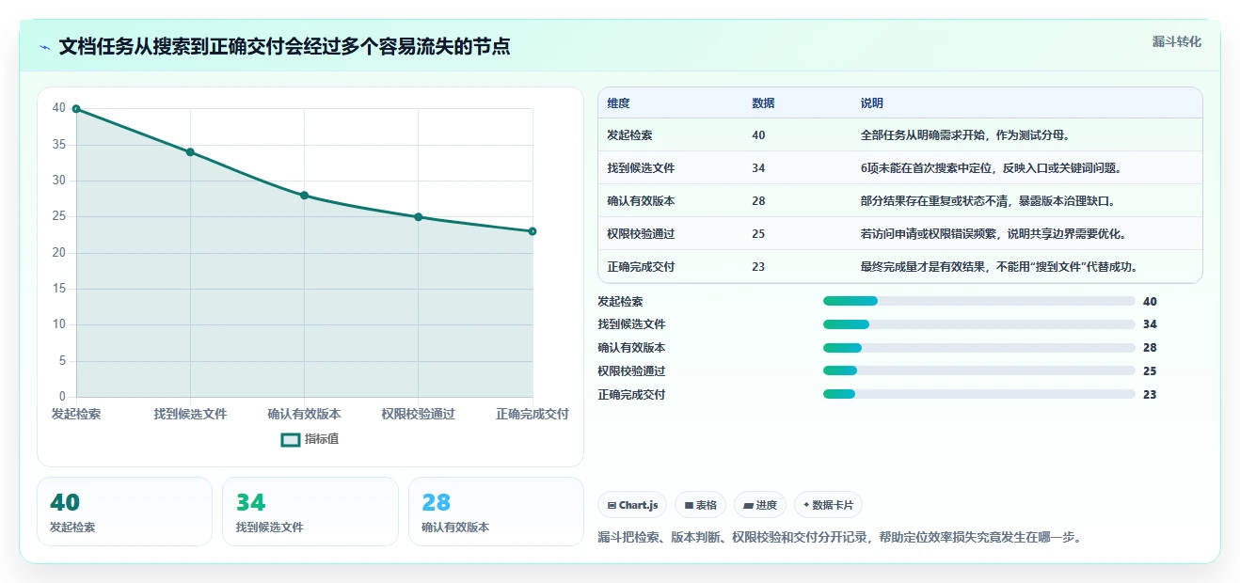Viewport: 1240px width, 583px height.
Task: Open the 28 确认有效版本 stat card
Action: coord(497,512)
